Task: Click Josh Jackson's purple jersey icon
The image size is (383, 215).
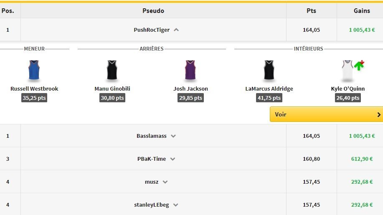Action: tap(190, 70)
